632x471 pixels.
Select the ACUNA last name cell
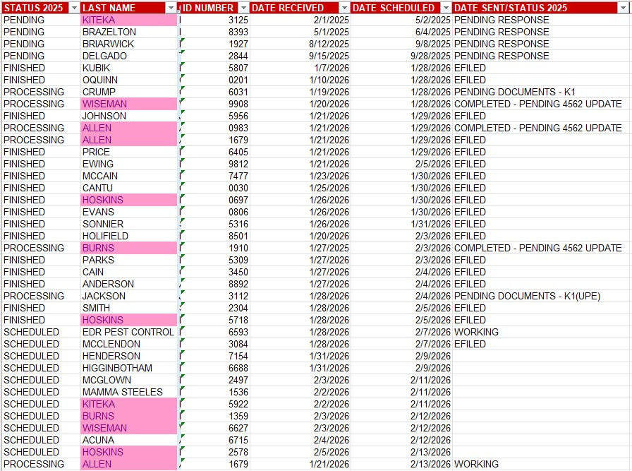point(98,440)
